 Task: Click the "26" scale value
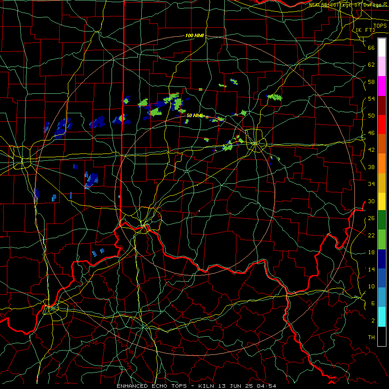(371, 218)
